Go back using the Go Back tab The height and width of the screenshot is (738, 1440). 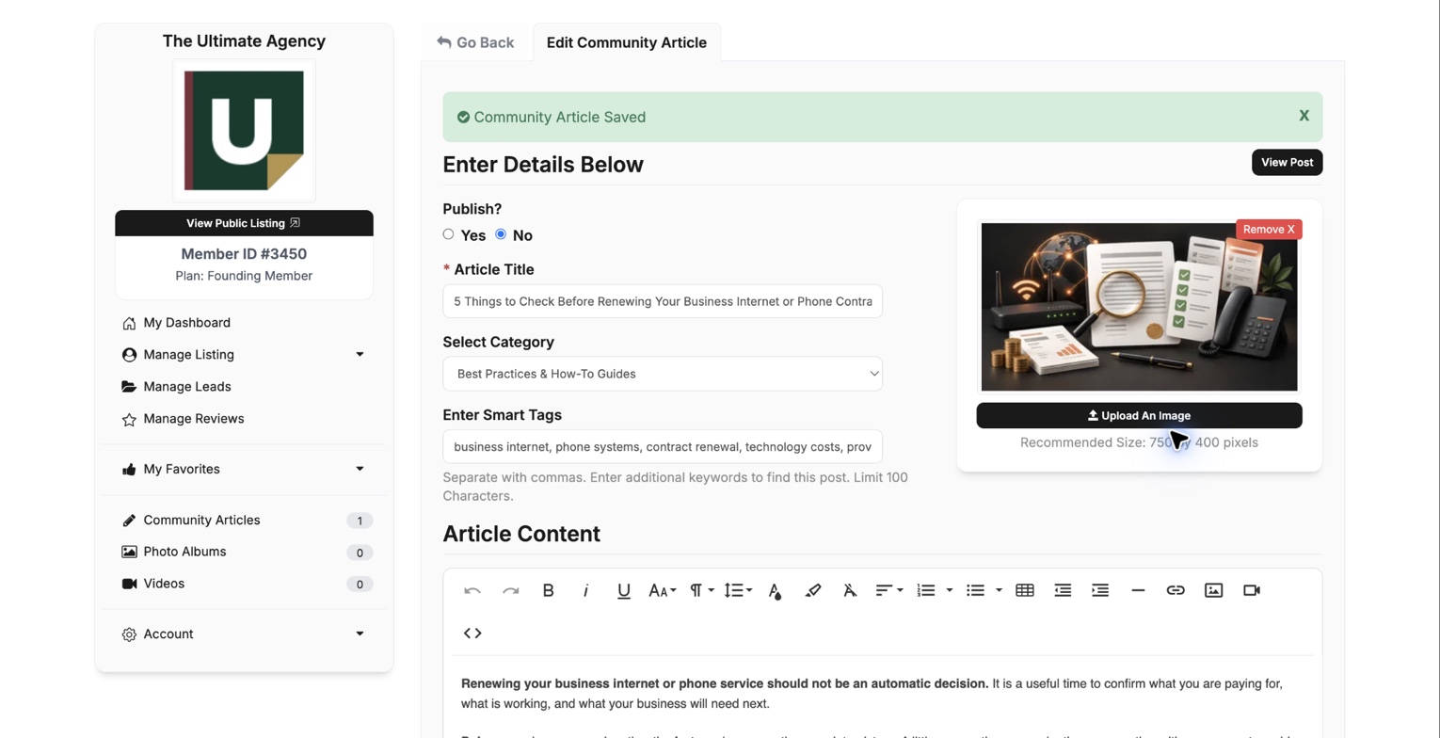[x=476, y=42]
